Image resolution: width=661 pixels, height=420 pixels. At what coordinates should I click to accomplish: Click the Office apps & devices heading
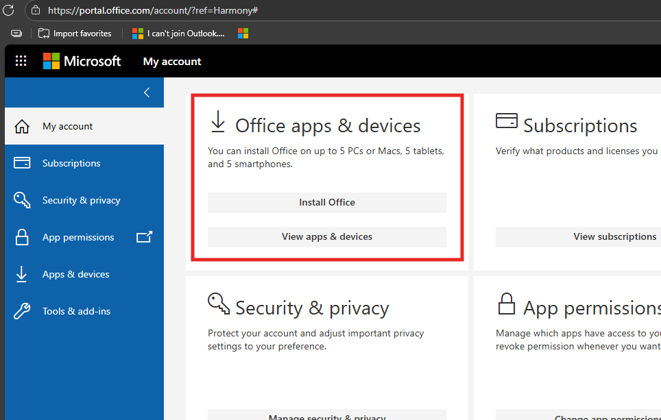click(x=328, y=125)
